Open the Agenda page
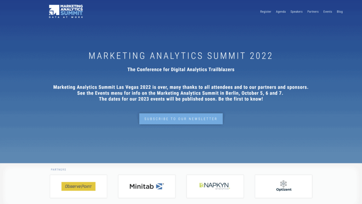 [x=281, y=12]
